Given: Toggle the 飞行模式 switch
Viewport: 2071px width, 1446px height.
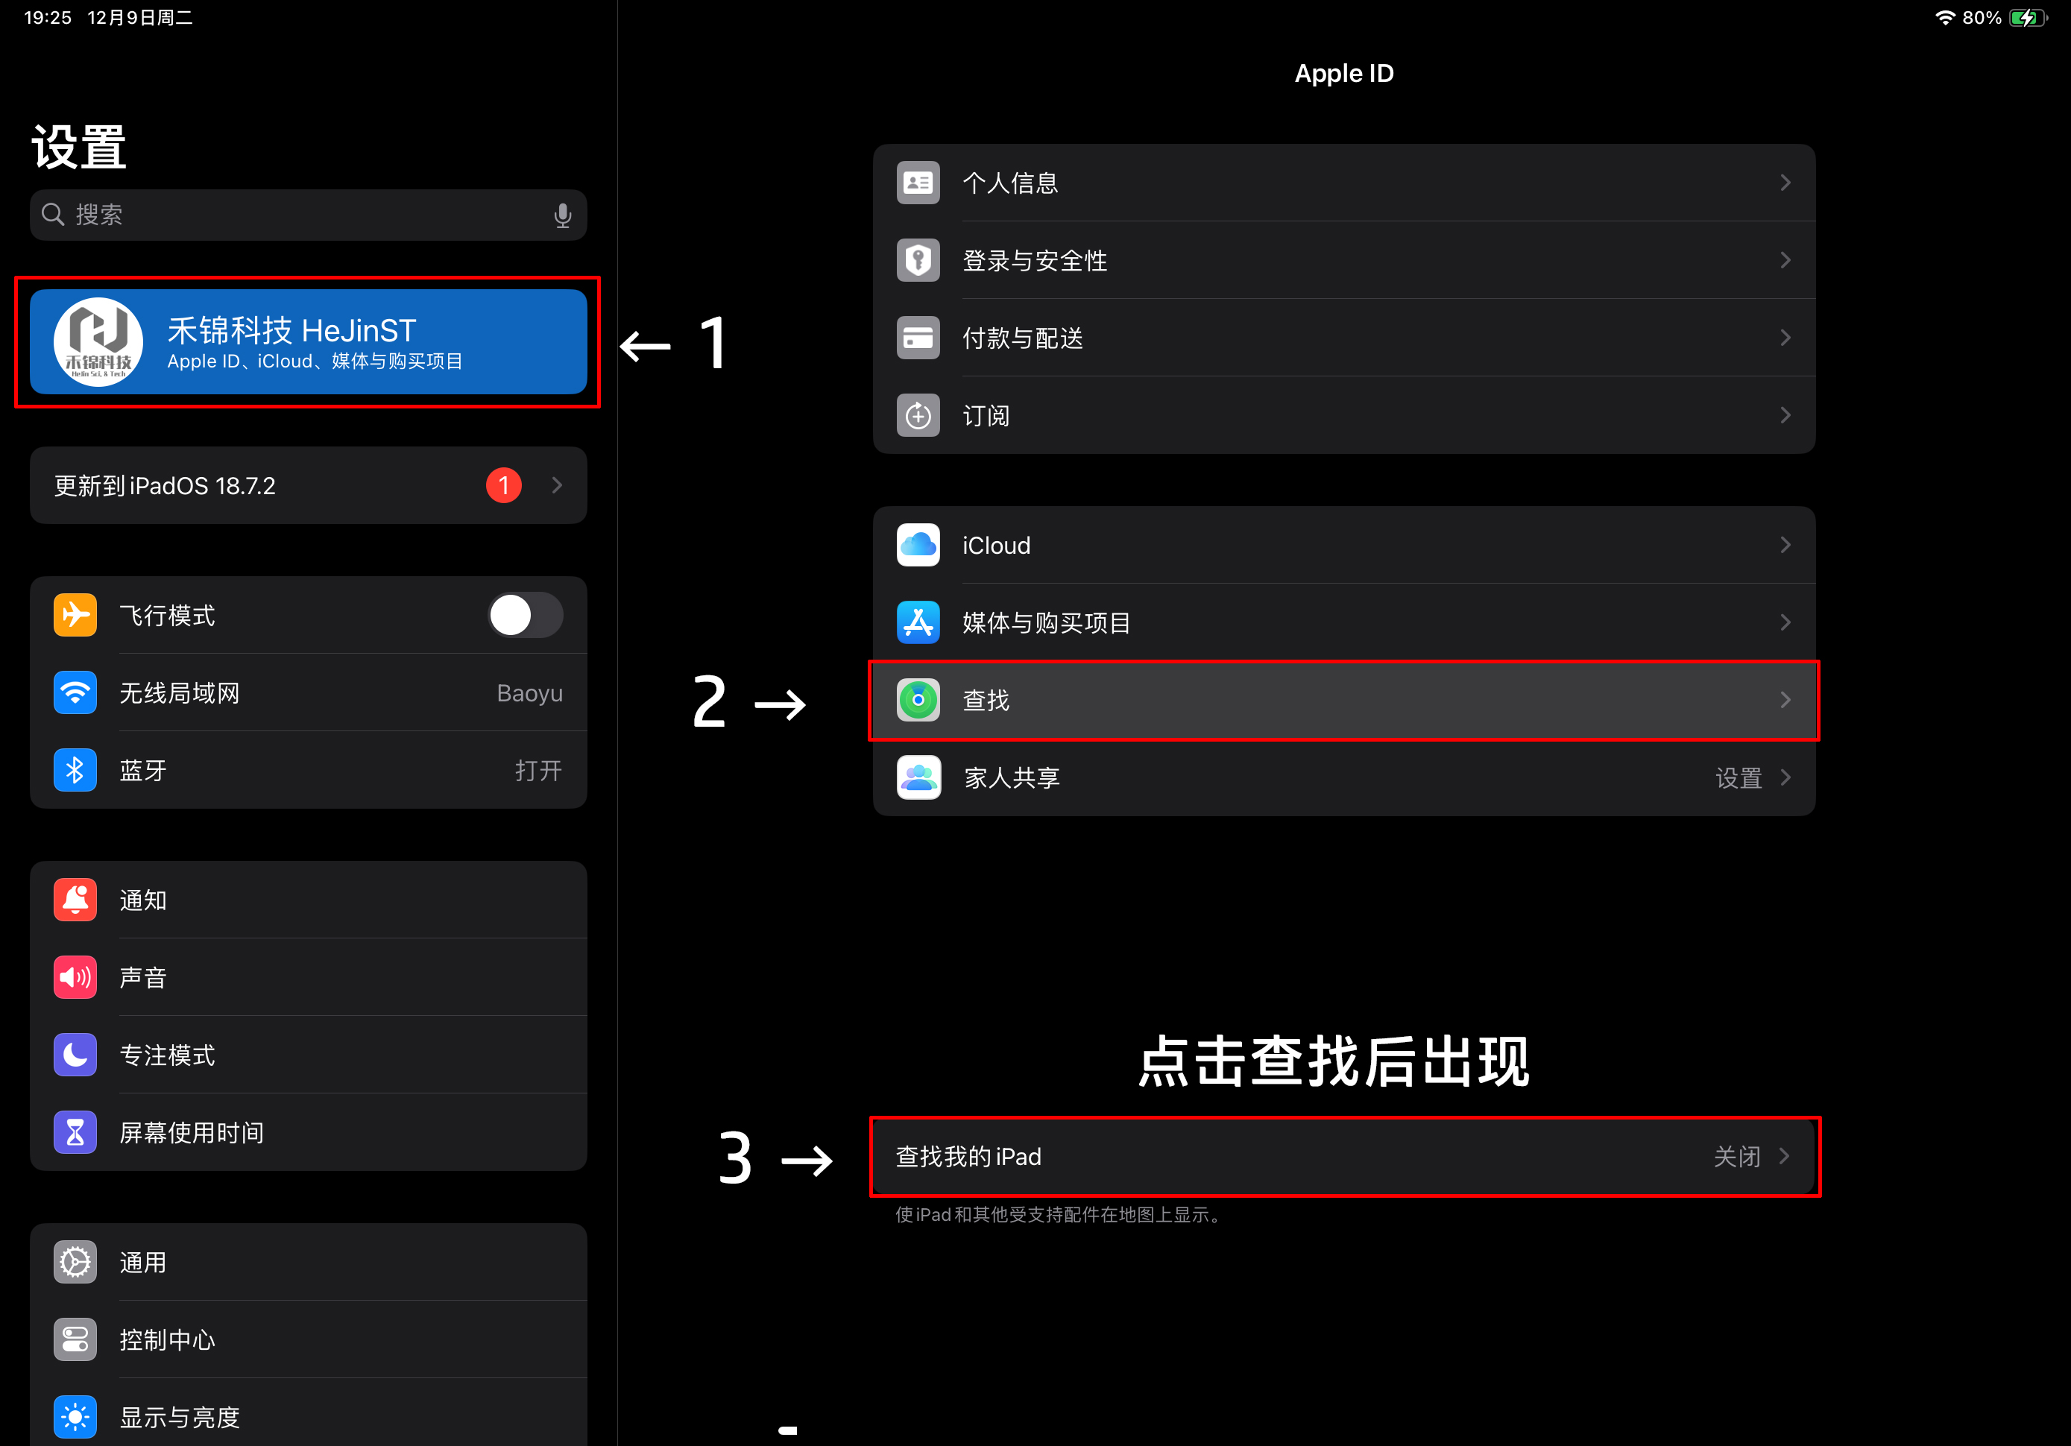Looking at the screenshot, I should pos(526,615).
